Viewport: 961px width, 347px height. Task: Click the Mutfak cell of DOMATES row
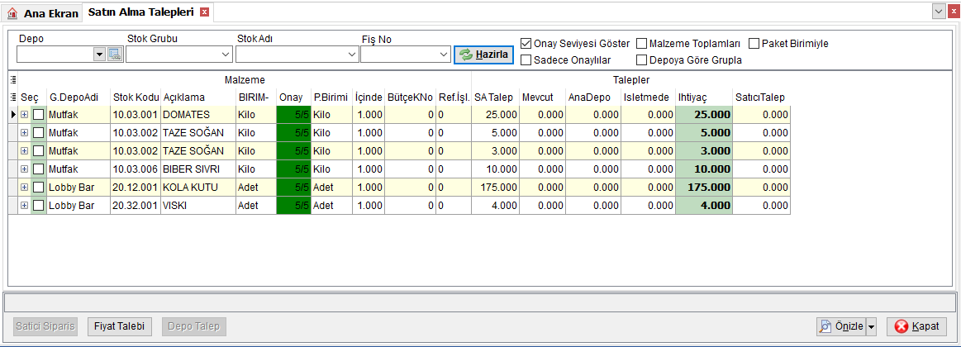pyautogui.click(x=78, y=115)
